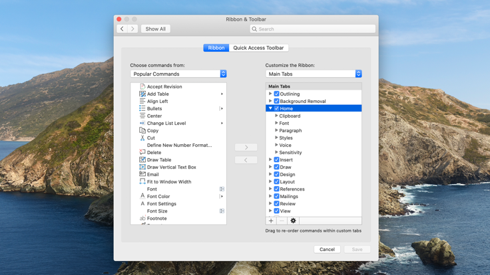Click into the Search field

(312, 29)
